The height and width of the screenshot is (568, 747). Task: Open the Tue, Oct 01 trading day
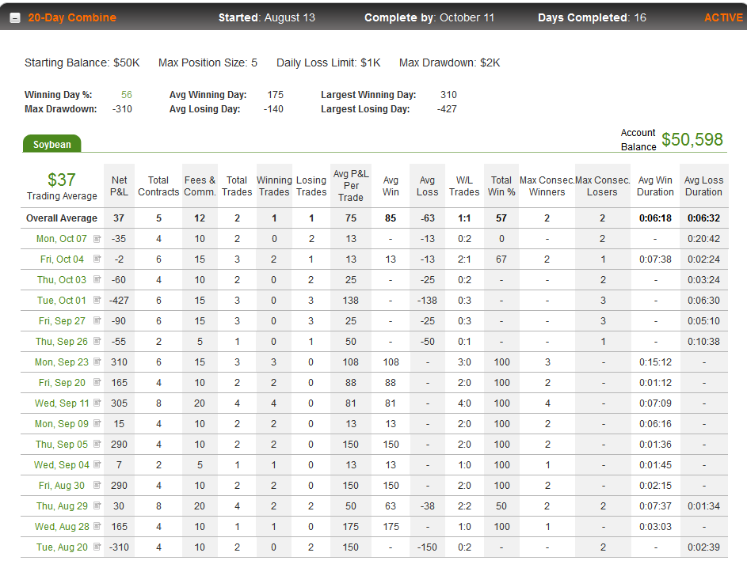tap(62, 300)
